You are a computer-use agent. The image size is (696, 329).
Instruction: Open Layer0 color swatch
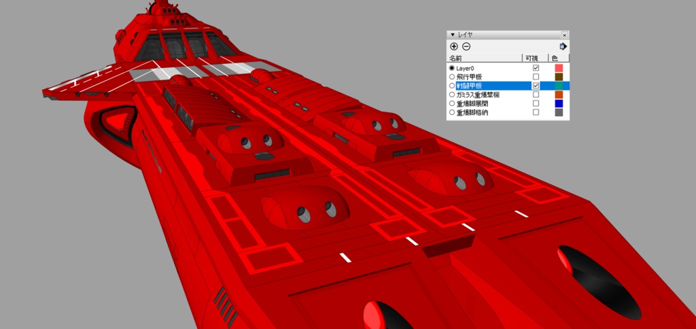tap(559, 68)
